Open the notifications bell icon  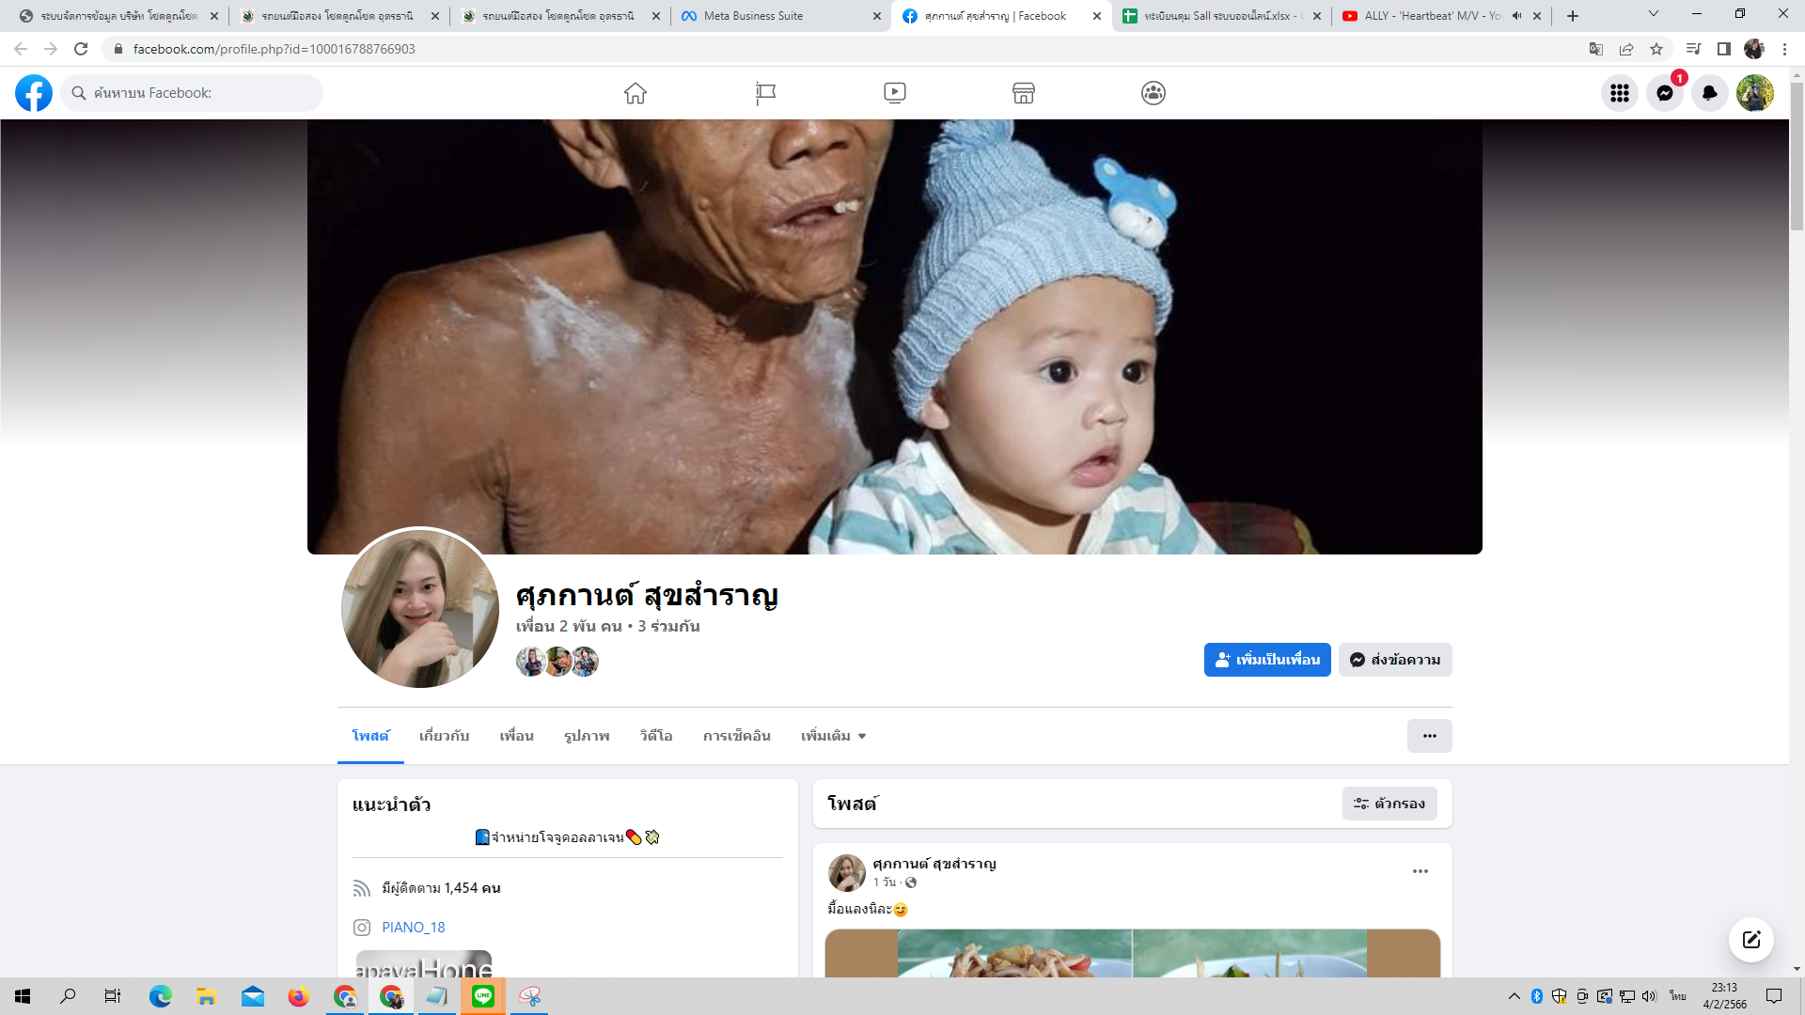[1709, 93]
